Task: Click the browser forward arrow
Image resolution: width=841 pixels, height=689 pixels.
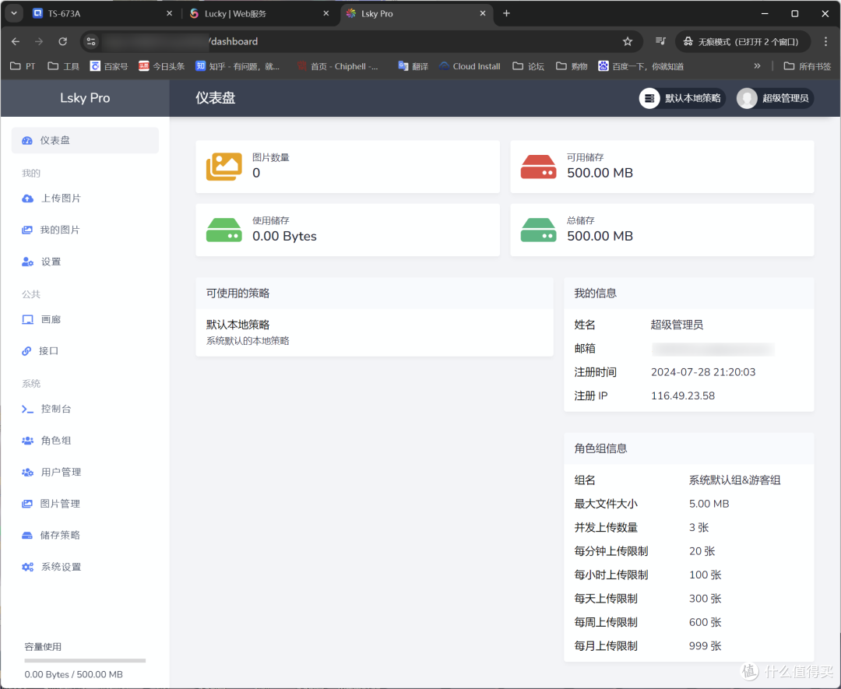Action: (x=39, y=41)
